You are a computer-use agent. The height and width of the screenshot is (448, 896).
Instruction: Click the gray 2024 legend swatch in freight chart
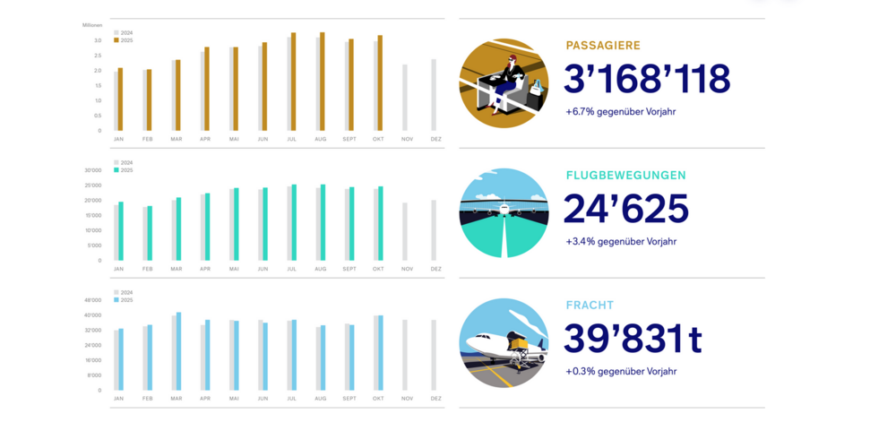[x=116, y=292]
